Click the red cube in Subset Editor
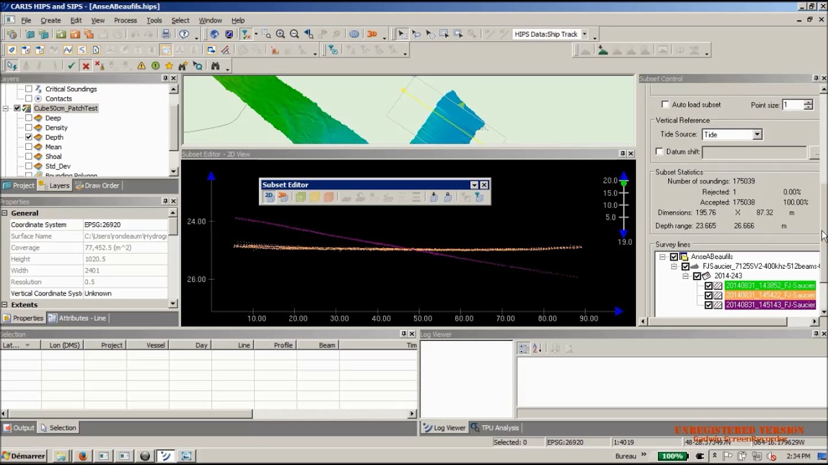 (x=329, y=197)
